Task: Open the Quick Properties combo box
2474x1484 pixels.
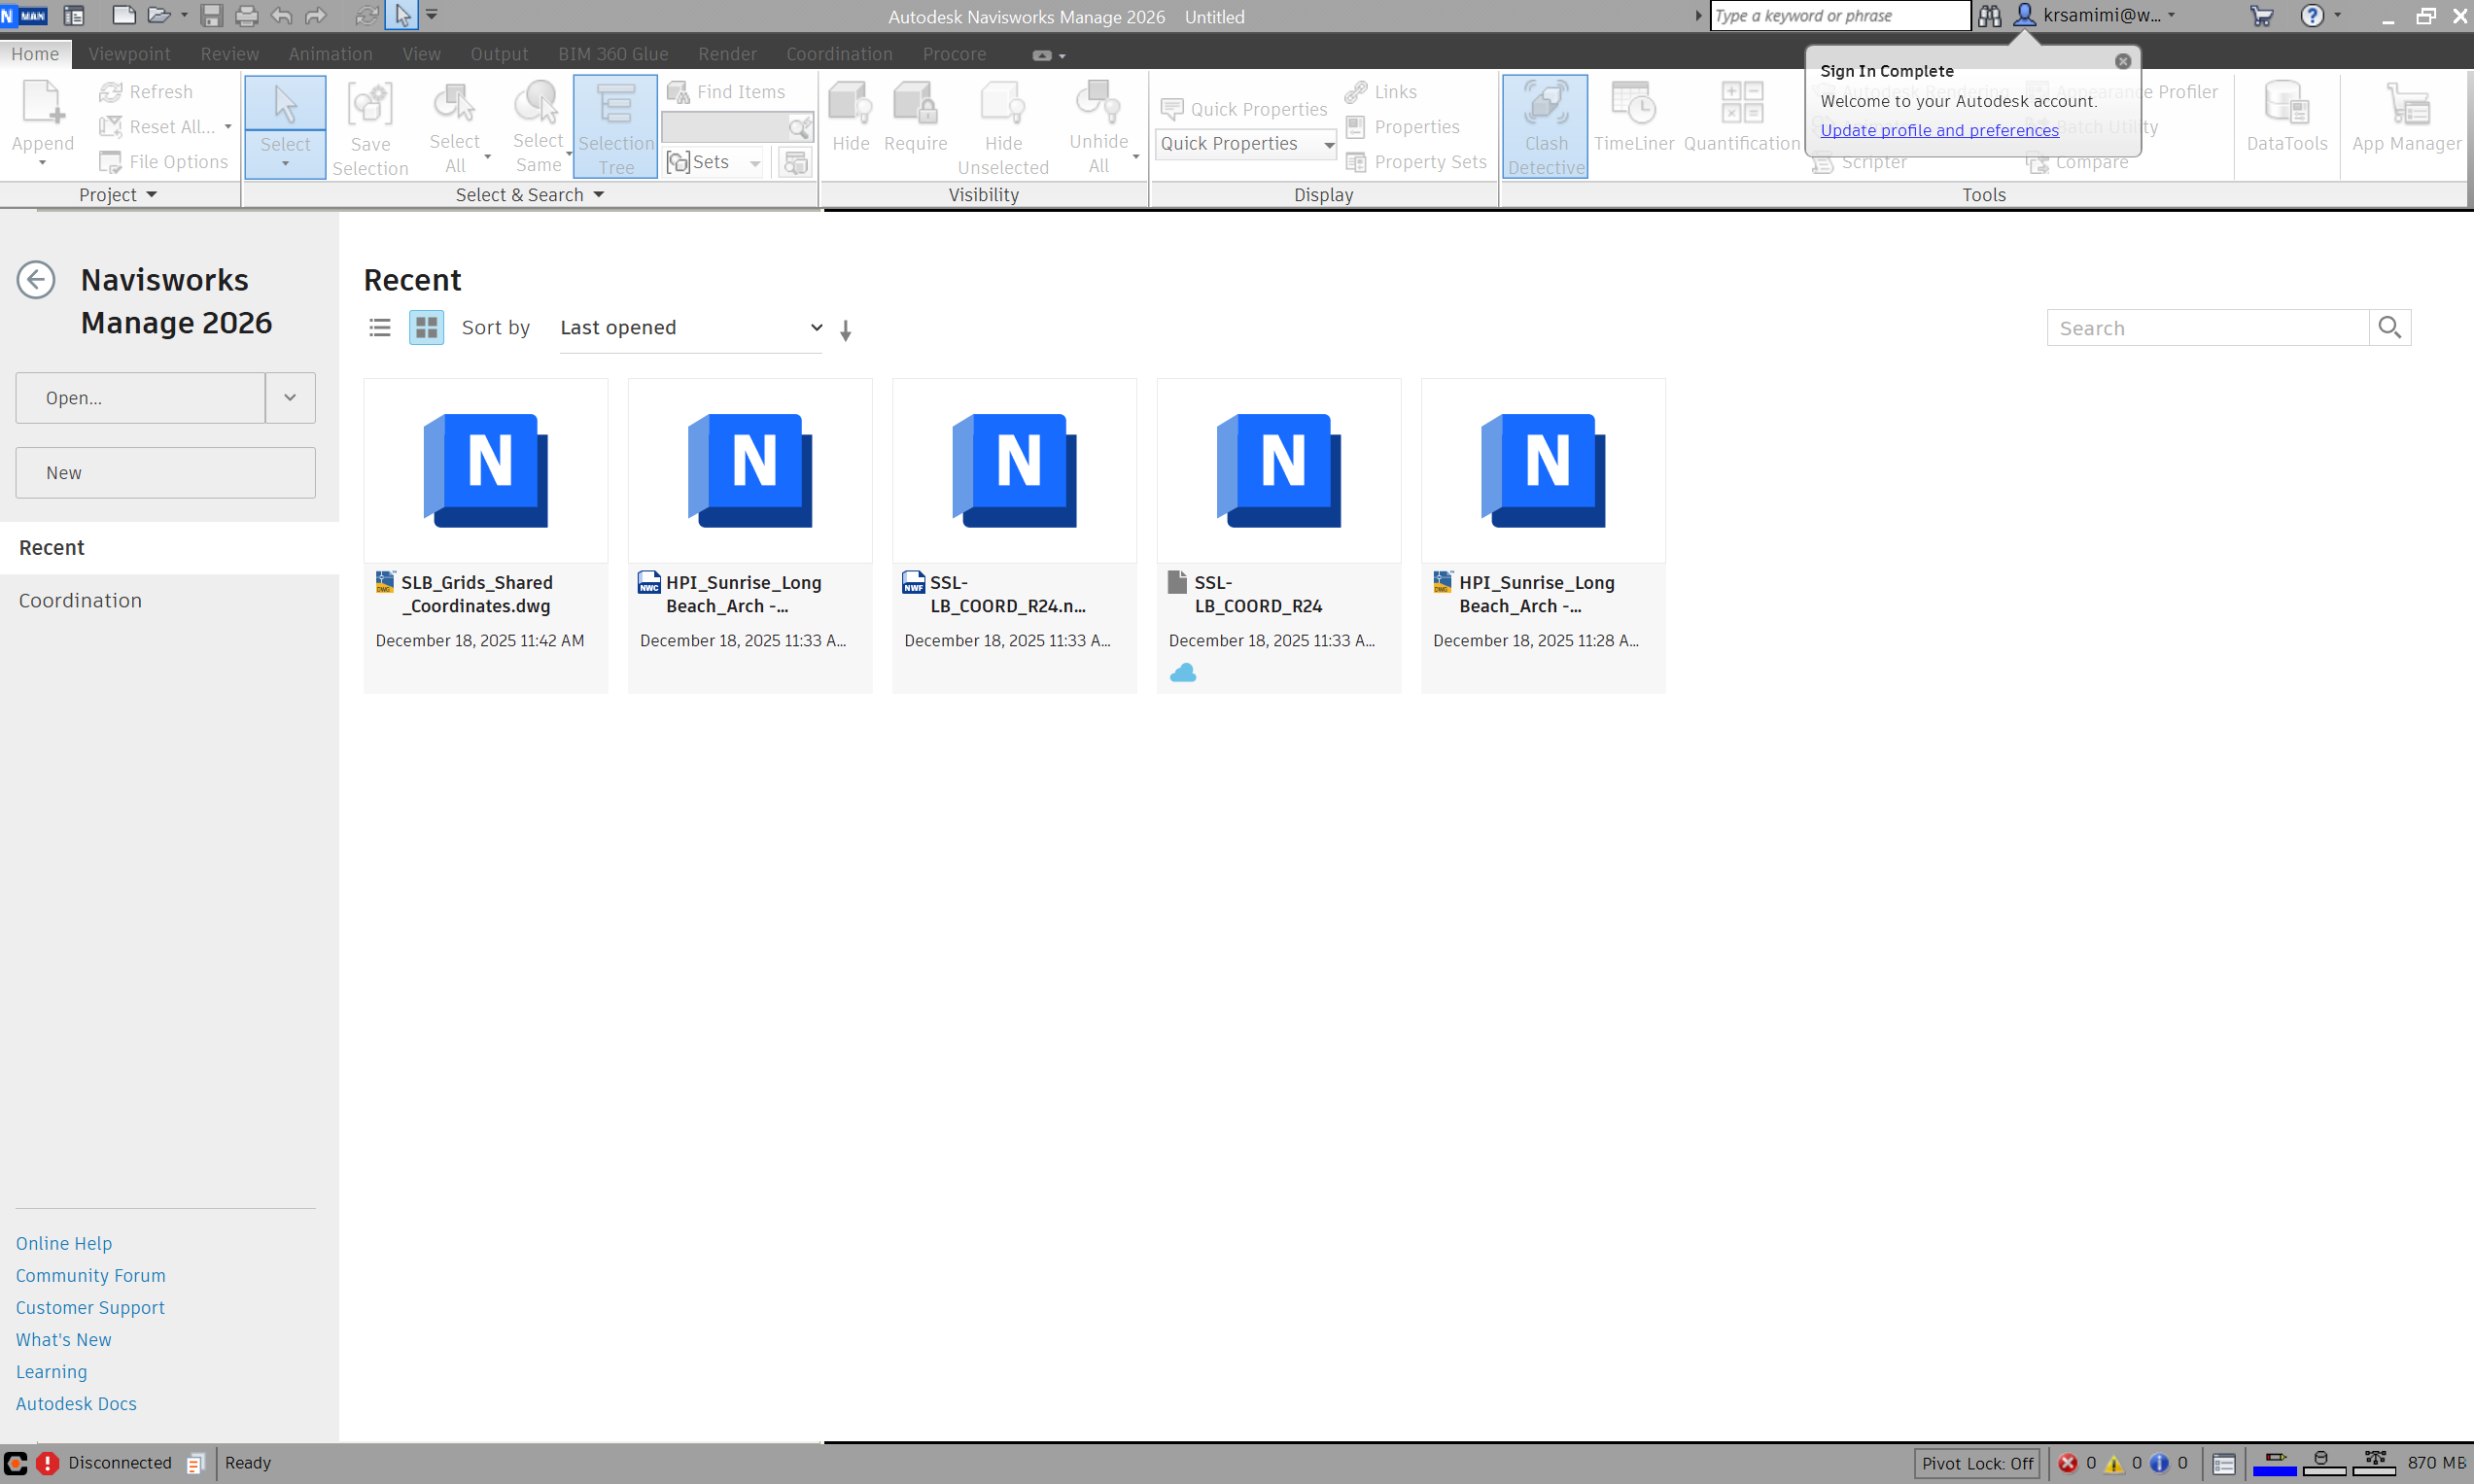Action: [1245, 144]
